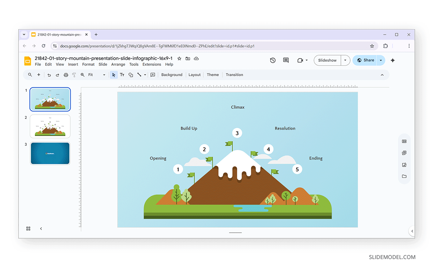Open the comments panel icon
433x268 pixels.
coord(286,60)
